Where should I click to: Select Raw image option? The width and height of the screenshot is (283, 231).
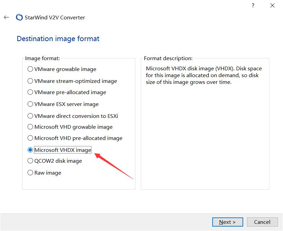click(x=30, y=173)
